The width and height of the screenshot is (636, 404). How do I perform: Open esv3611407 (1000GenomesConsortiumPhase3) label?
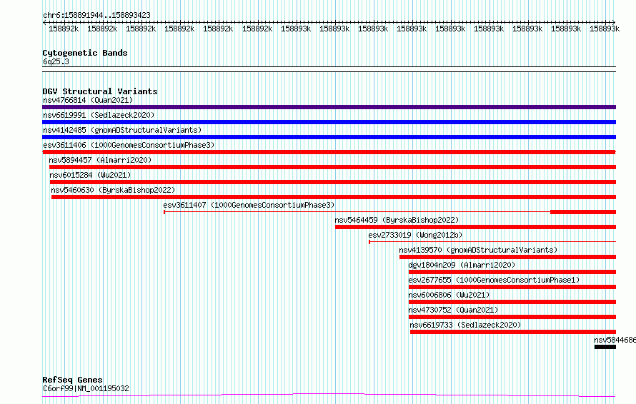(x=249, y=205)
